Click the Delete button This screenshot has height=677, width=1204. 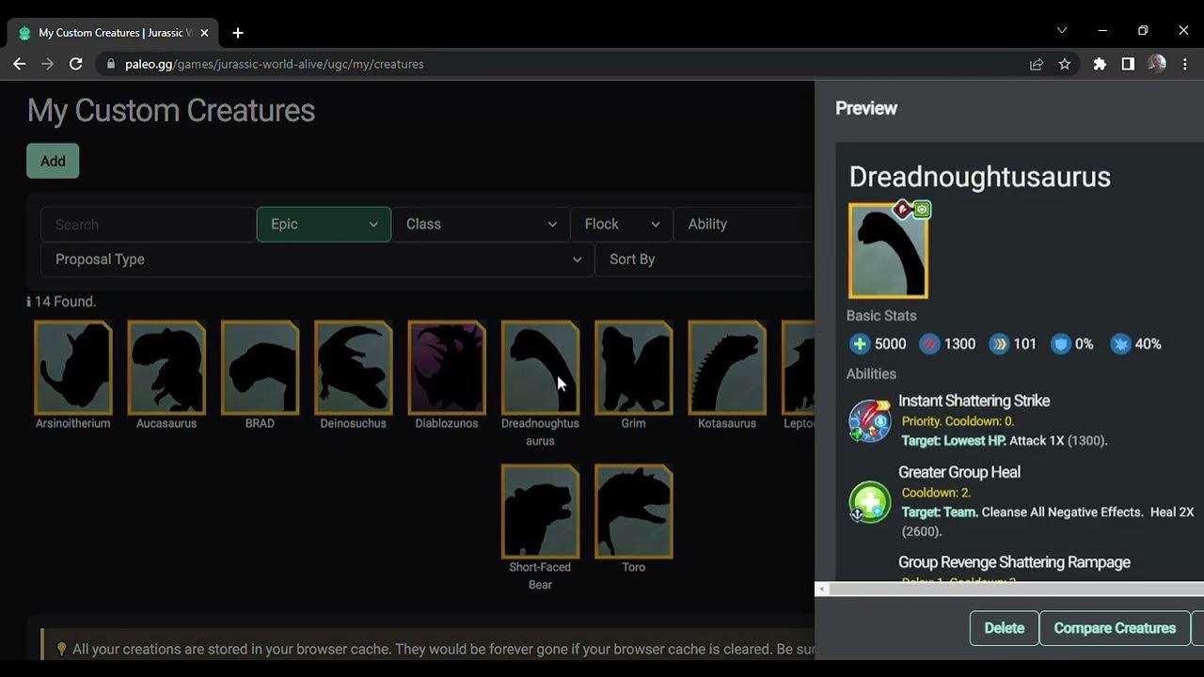point(1004,628)
